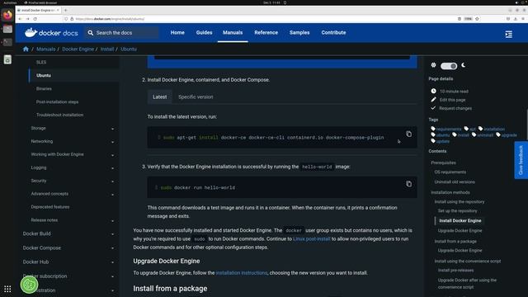The image size is (528, 297).
Task: Click the tag icon next to requirements
Action: (x=433, y=129)
